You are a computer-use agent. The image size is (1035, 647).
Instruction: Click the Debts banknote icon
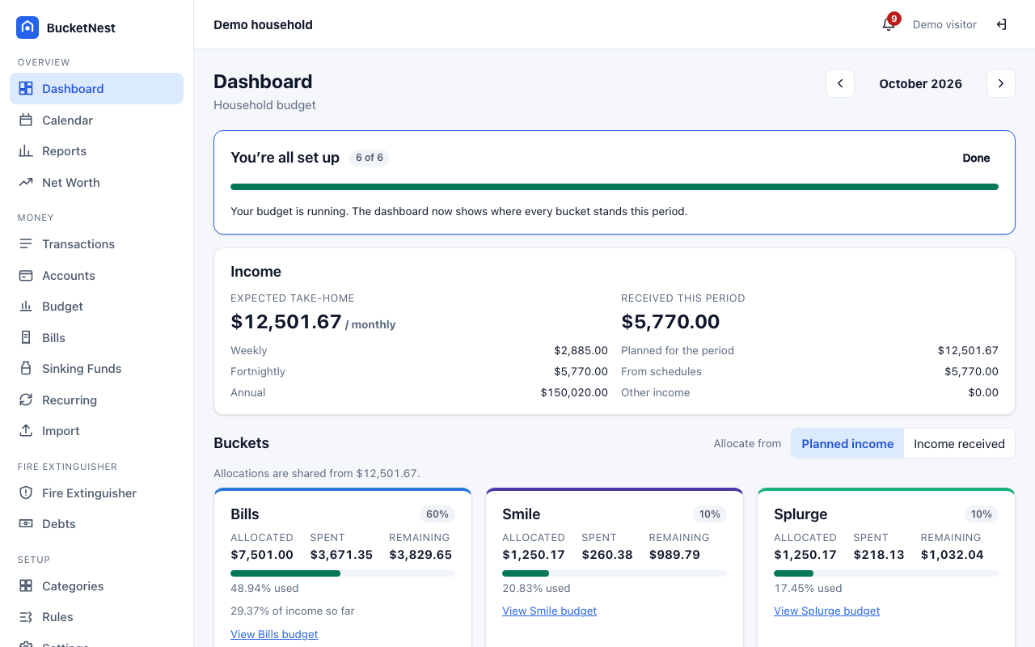click(x=26, y=524)
